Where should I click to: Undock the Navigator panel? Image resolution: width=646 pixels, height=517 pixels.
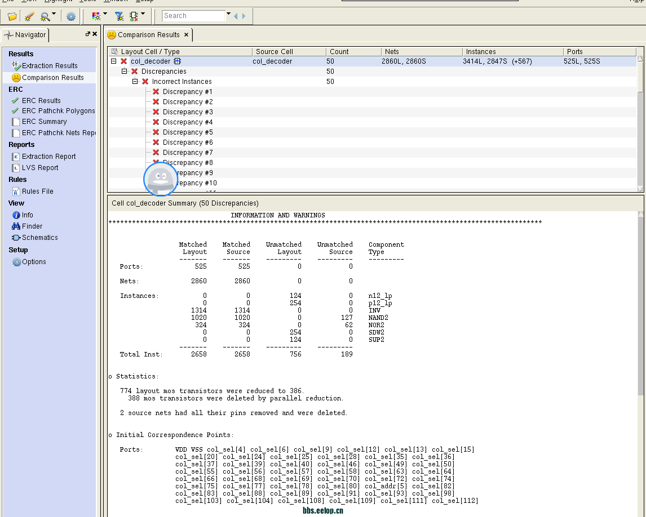[87, 34]
